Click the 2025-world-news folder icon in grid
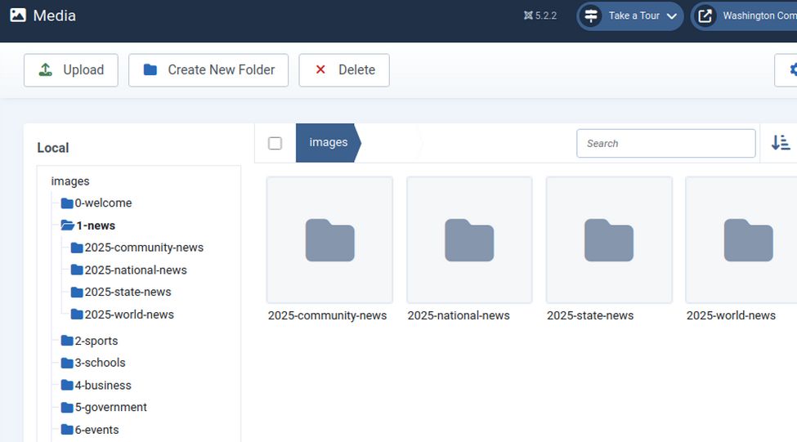The image size is (797, 442). click(748, 240)
